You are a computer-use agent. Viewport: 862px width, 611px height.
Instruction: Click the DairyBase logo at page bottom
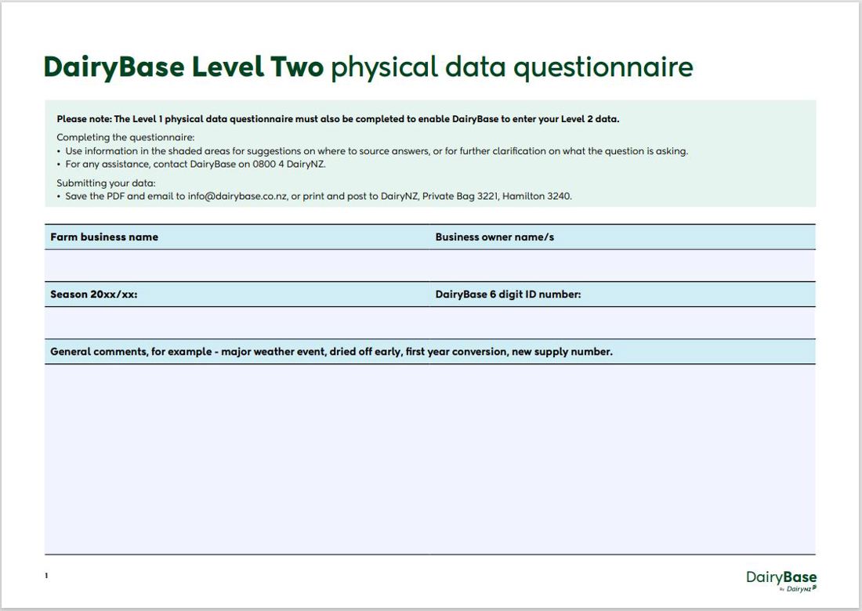click(x=781, y=580)
